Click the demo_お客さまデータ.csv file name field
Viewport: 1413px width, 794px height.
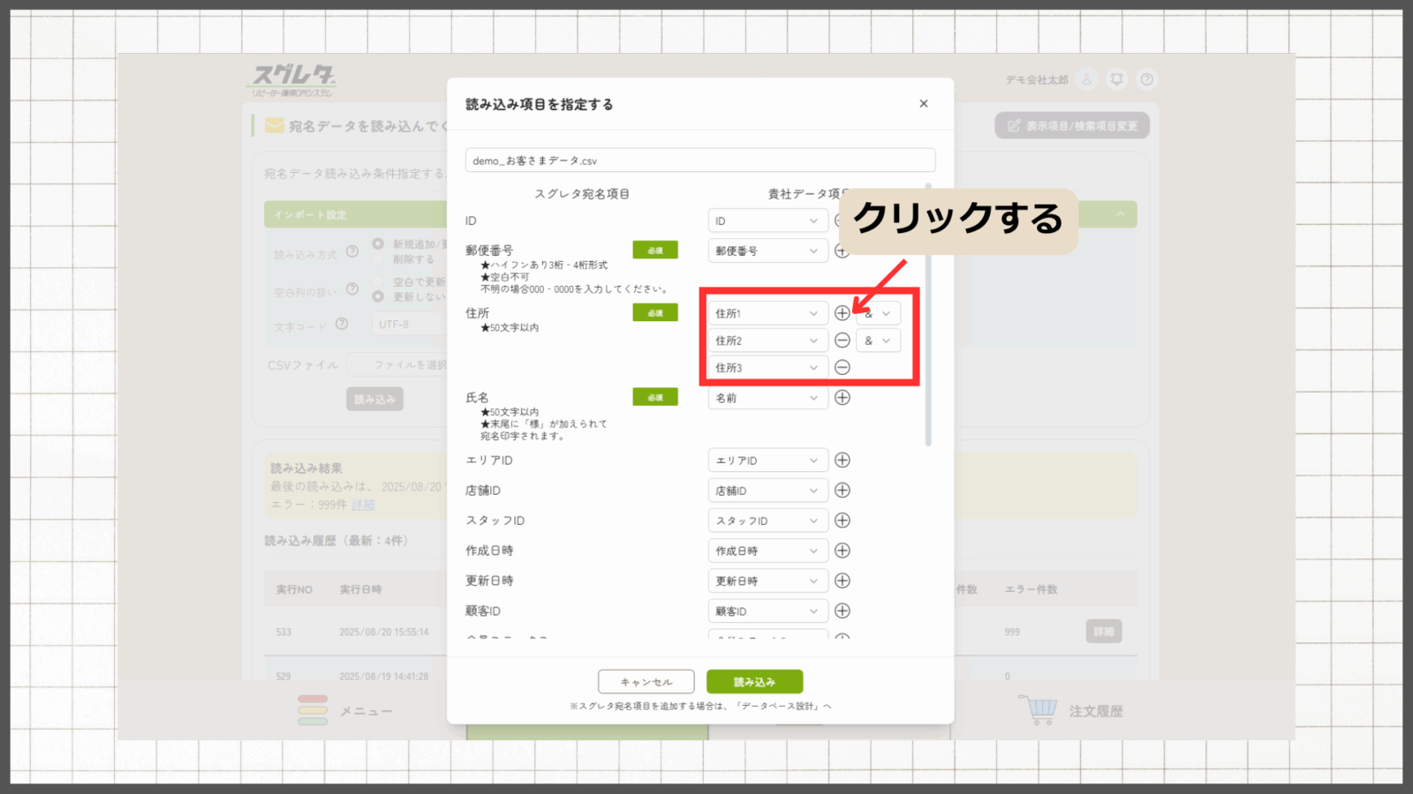coord(699,161)
